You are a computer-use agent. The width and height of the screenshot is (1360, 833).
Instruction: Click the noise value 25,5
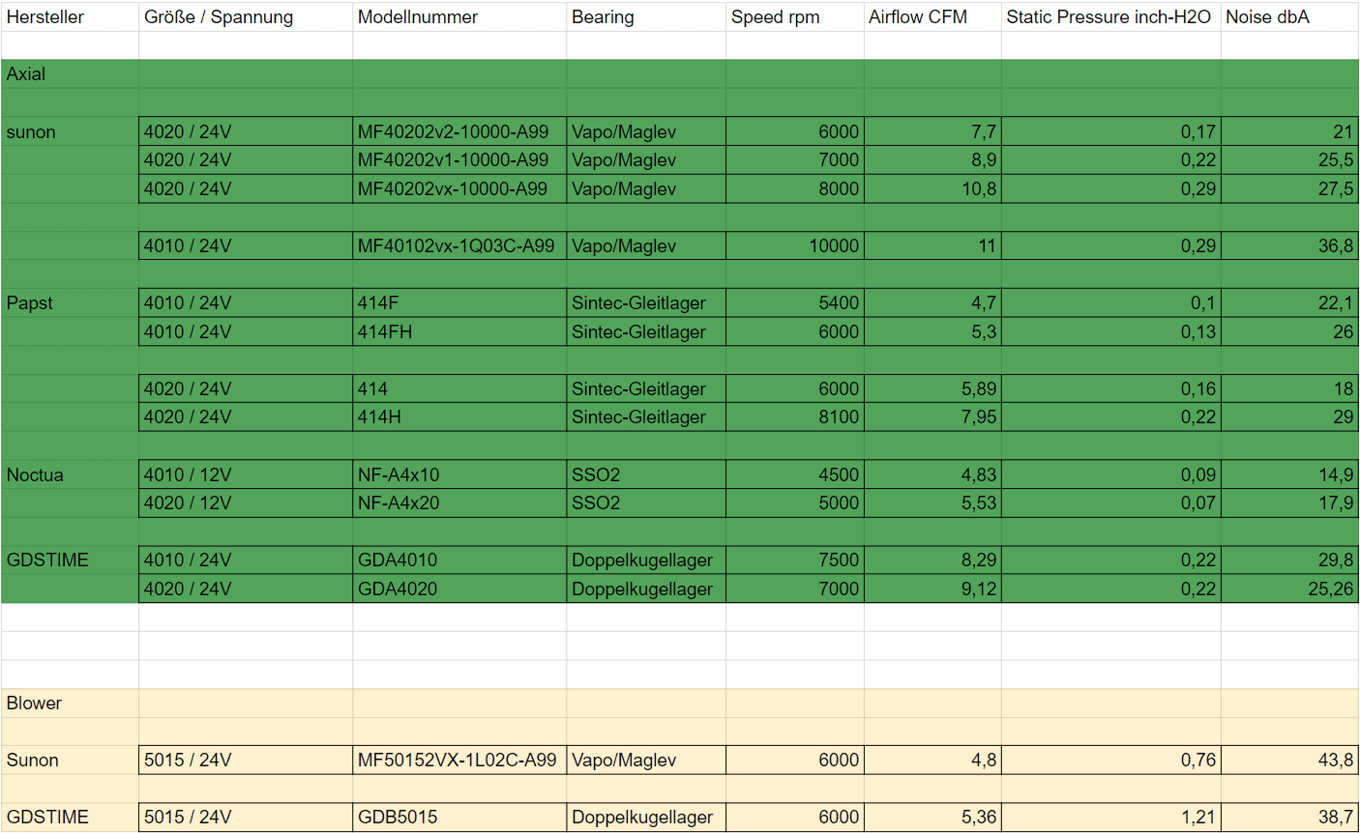pos(1289,160)
